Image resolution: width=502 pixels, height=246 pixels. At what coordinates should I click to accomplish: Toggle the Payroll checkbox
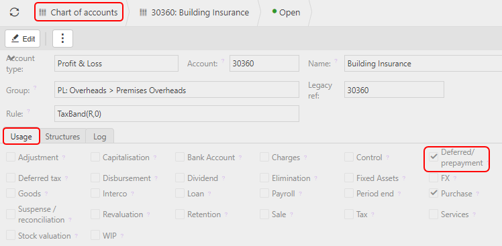click(x=264, y=193)
